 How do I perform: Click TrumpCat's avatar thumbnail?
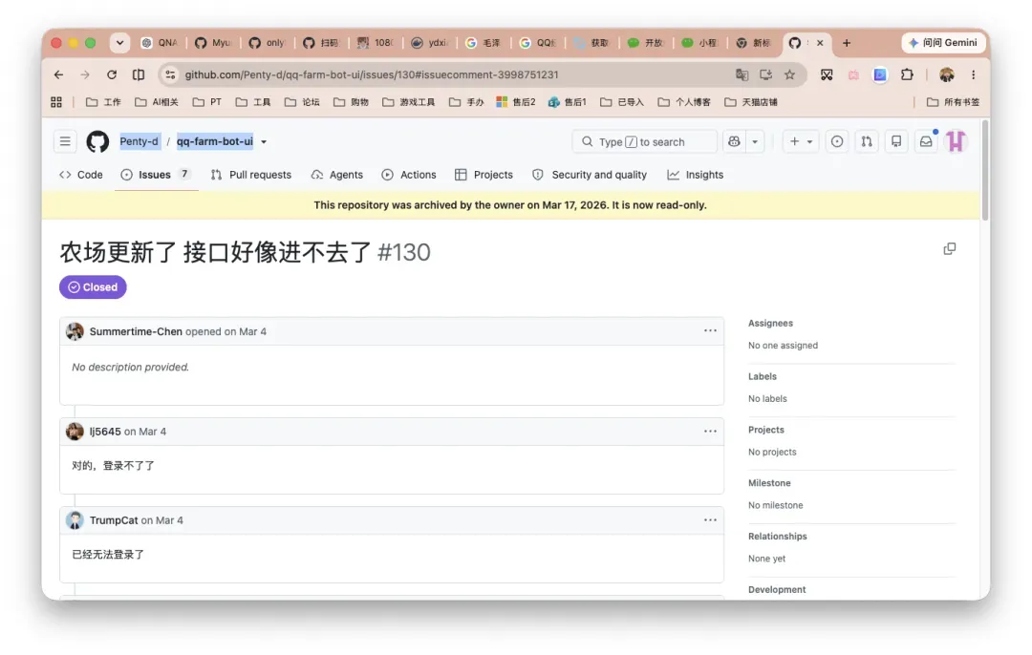click(75, 520)
